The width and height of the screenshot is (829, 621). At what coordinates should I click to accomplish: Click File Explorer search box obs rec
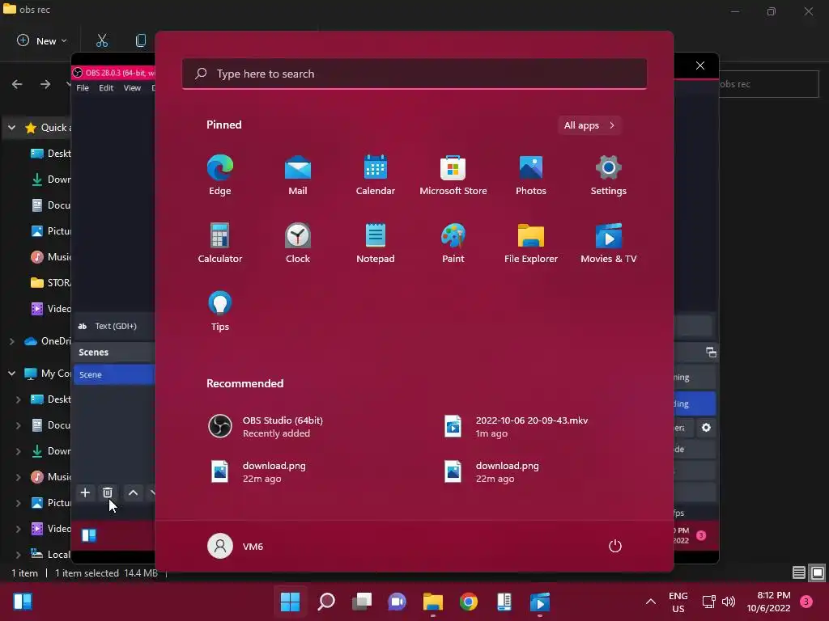tap(769, 84)
